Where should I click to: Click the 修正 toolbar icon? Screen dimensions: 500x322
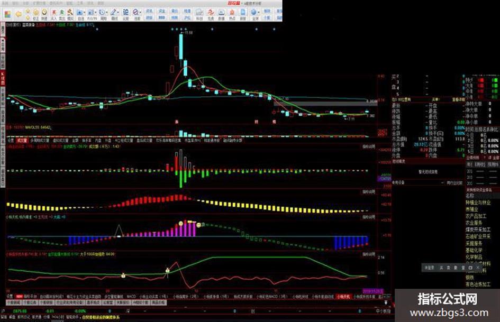[x=36, y=13]
